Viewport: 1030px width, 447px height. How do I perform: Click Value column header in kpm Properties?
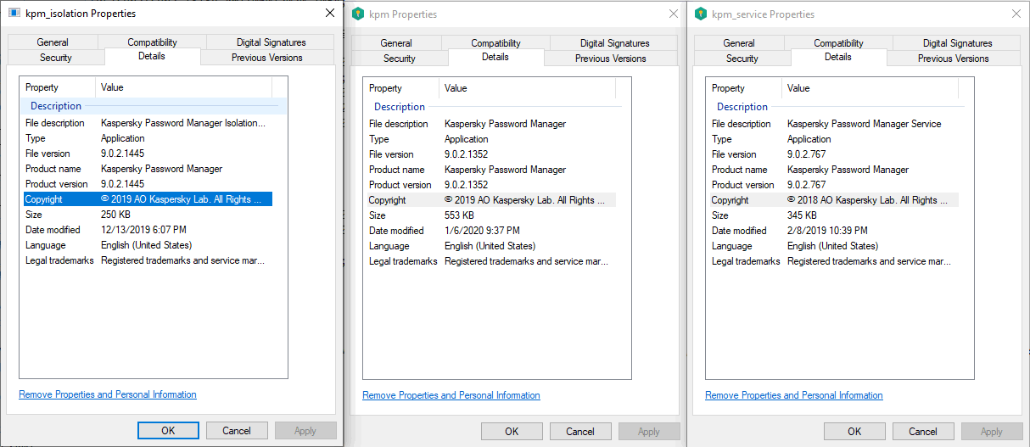click(528, 88)
